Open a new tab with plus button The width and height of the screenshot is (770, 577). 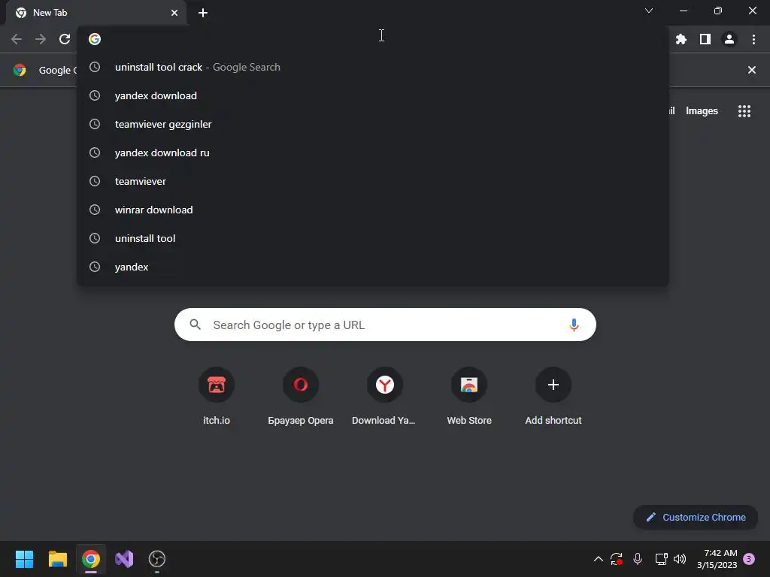click(x=203, y=13)
